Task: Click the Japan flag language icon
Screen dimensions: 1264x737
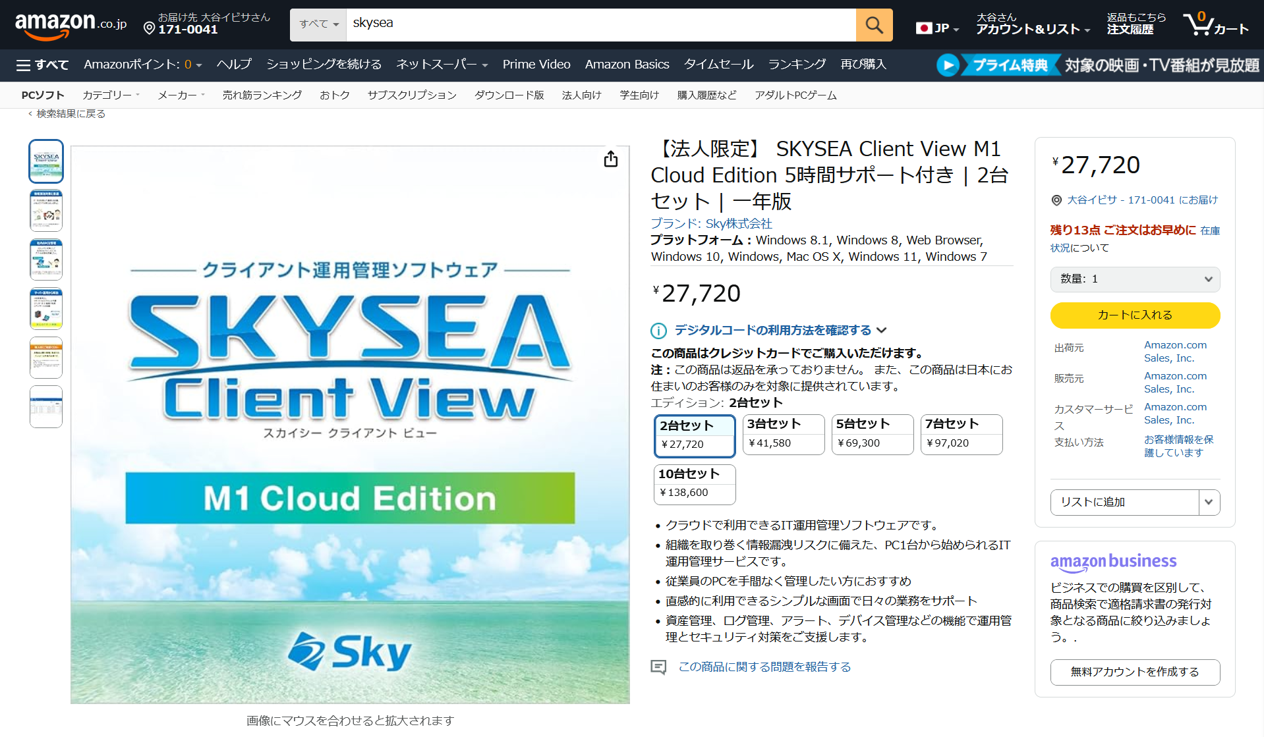Action: pos(924,28)
